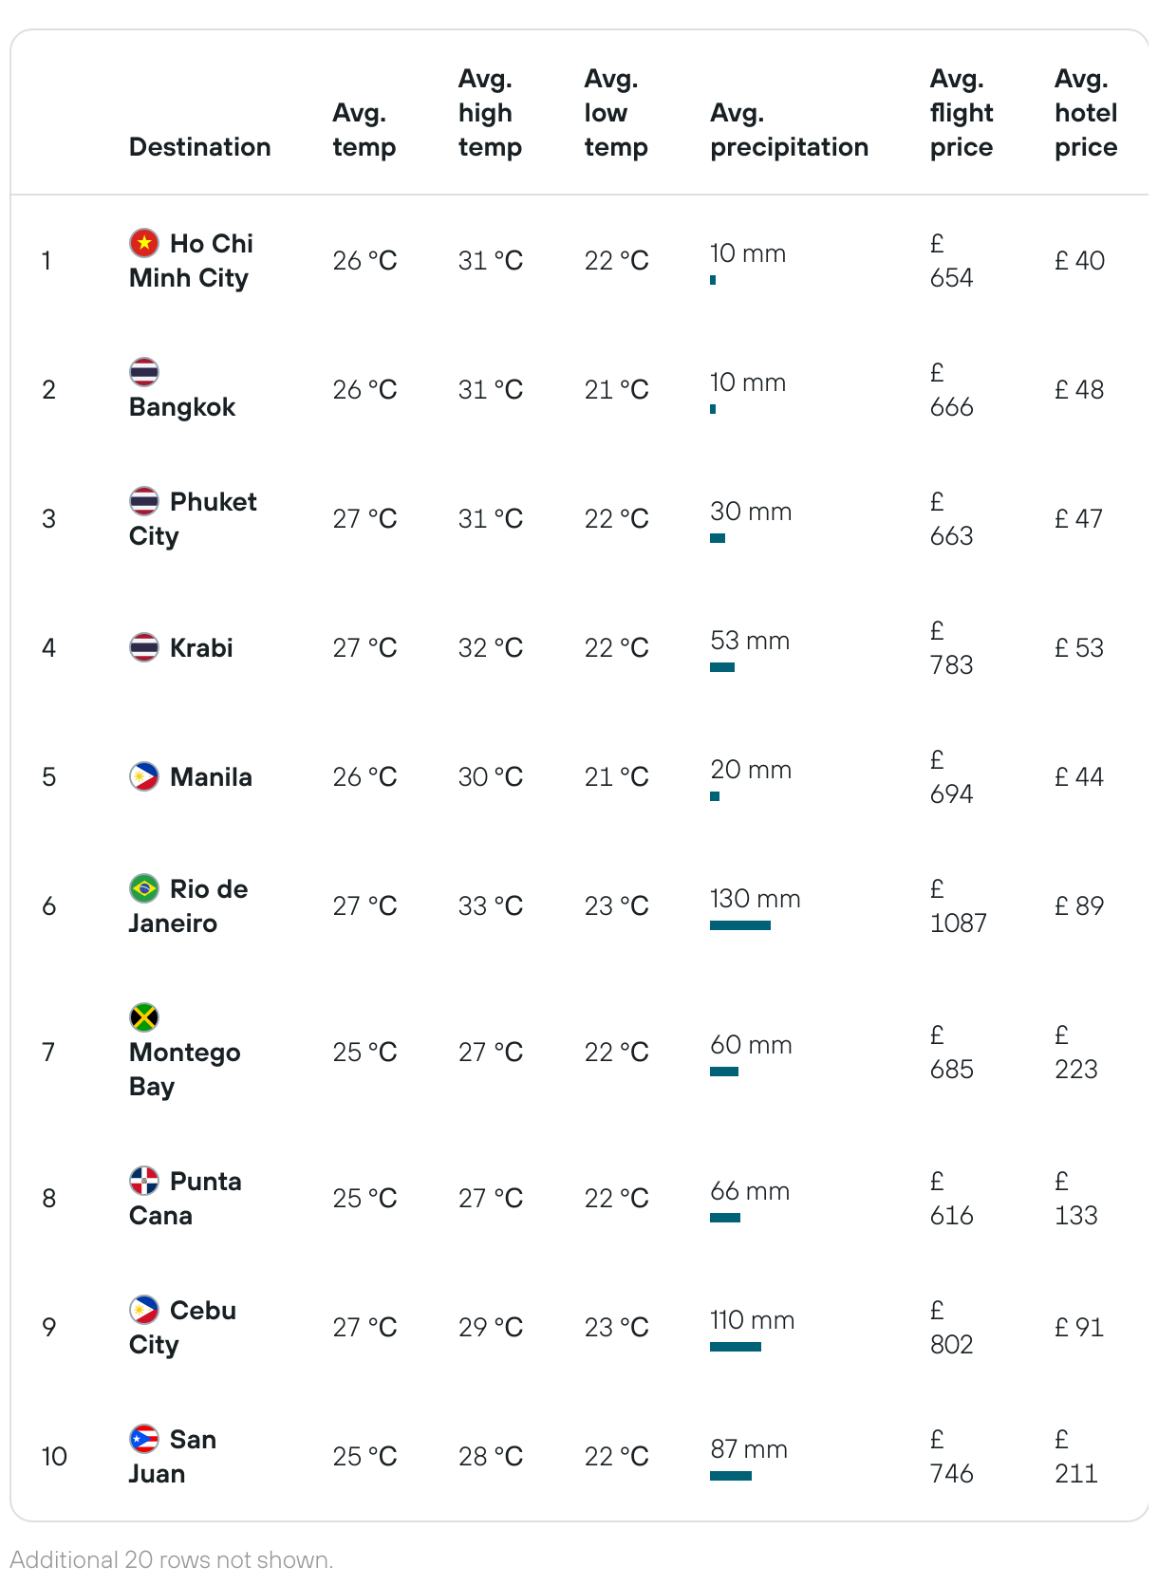
Task: Click the Vietnam flag beside Ho Chi Minh City
Action: click(144, 243)
